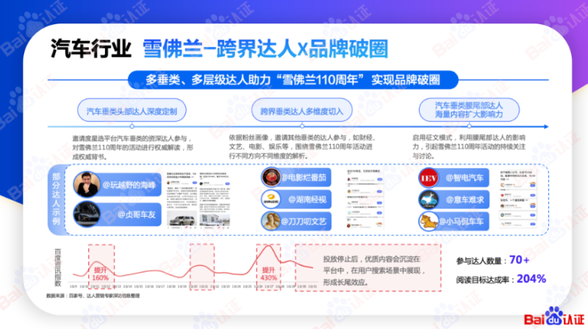588x329 pixels.
Task: Click the 雪佛兰-跨界达人x品牌破圈 title
Action: click(x=265, y=48)
